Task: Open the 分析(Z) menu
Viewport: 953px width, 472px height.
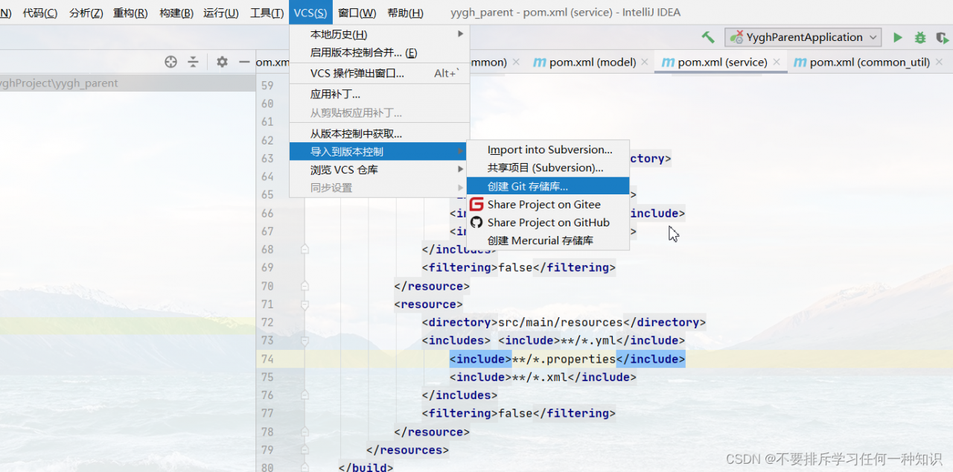Action: click(86, 13)
